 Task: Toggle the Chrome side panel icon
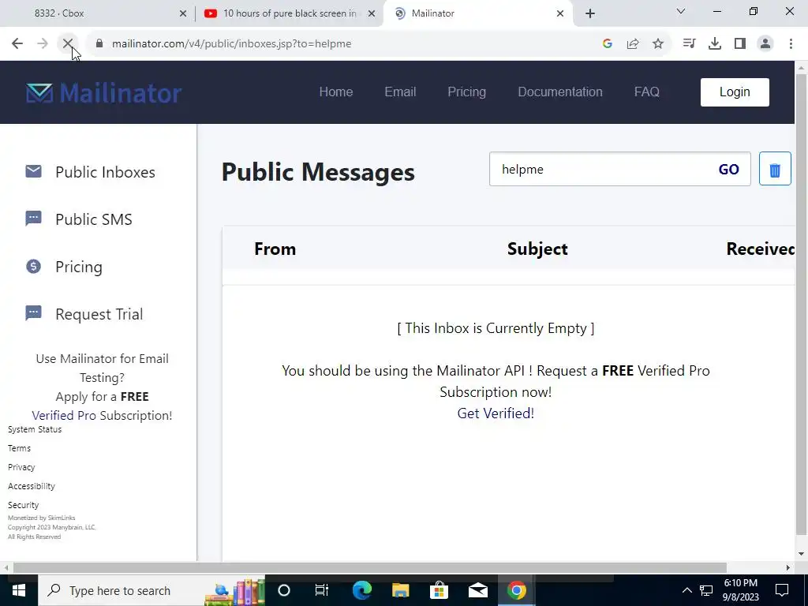[x=740, y=44]
